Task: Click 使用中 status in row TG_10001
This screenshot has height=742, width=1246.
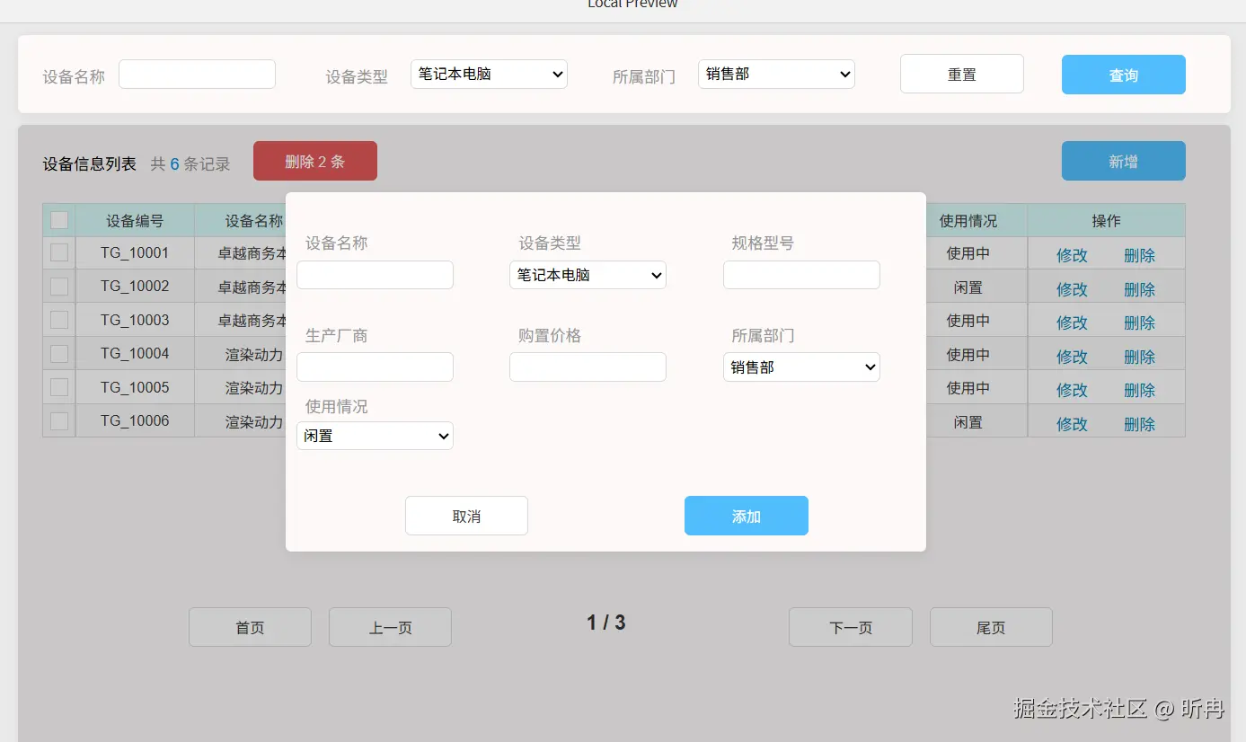Action: point(968,253)
